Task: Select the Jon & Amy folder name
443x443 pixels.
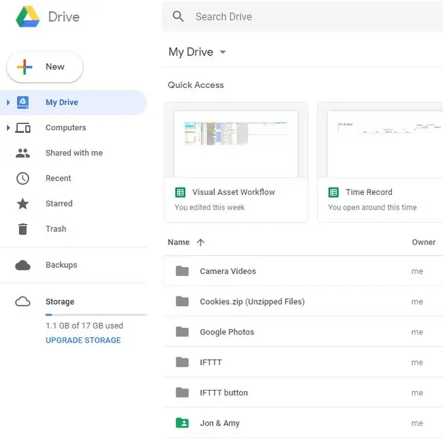Action: (219, 423)
